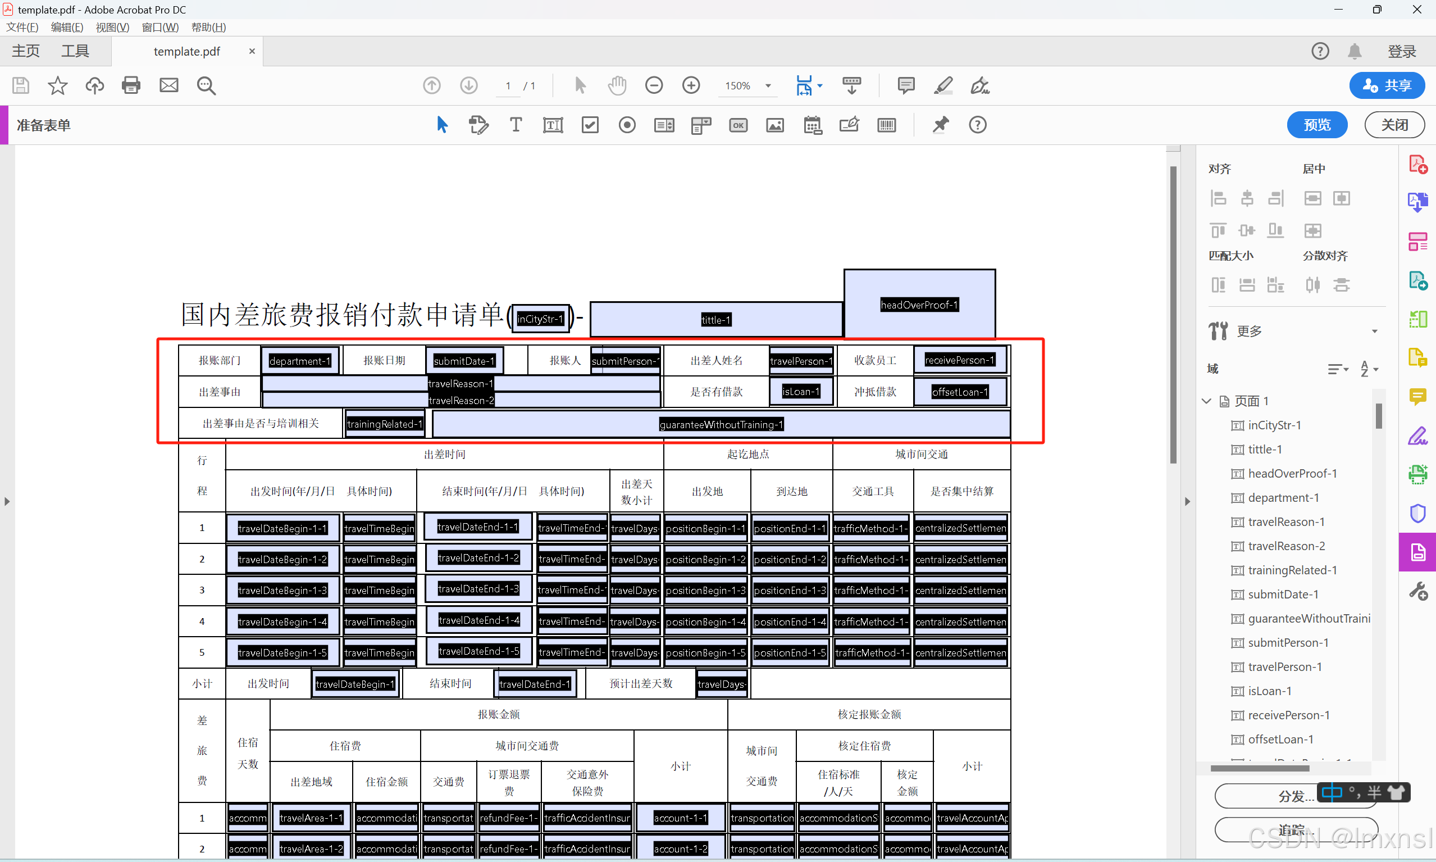
Task: Collapse the 页面 1 tree node
Action: coord(1206,401)
